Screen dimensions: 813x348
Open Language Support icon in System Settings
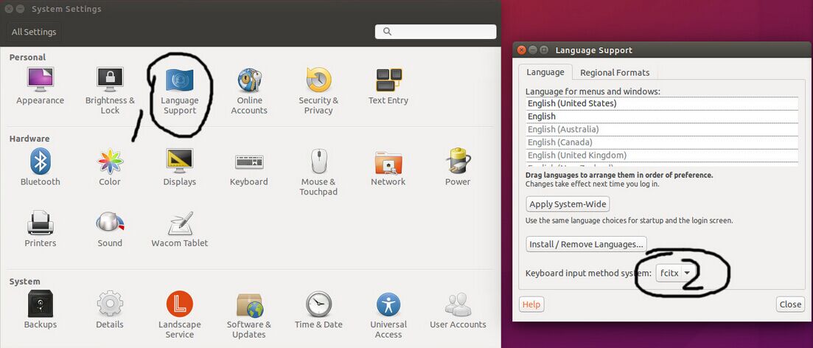(x=179, y=91)
